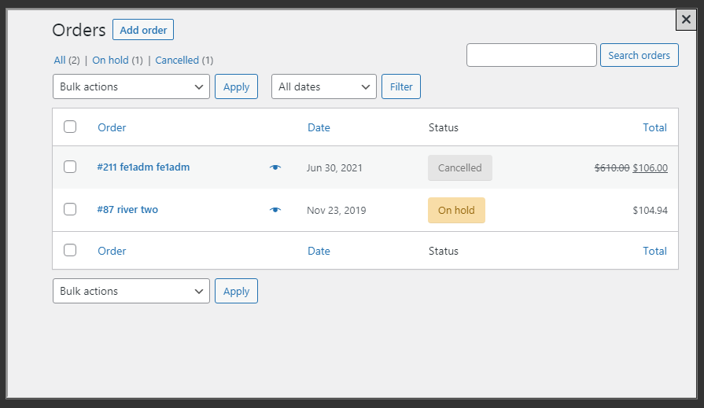704x408 pixels.
Task: Apply the top bulk action
Action: coord(236,86)
